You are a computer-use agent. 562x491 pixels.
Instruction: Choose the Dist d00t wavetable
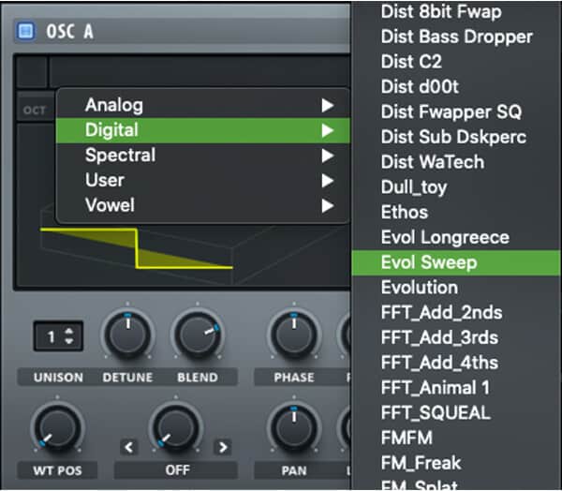[x=456, y=87]
